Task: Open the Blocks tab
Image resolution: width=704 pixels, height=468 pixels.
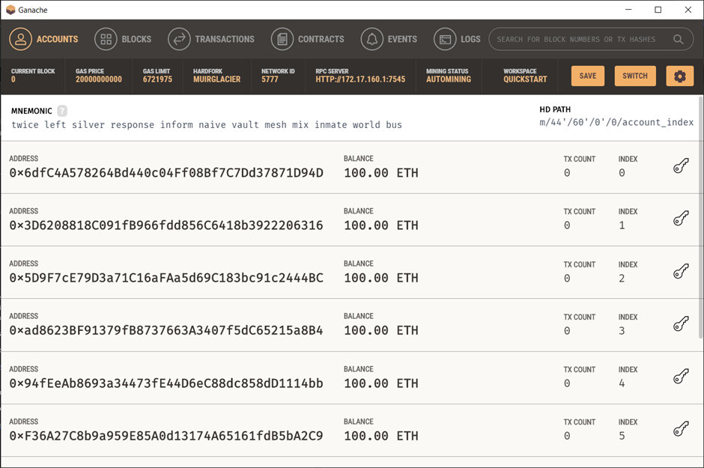Action: (x=123, y=39)
